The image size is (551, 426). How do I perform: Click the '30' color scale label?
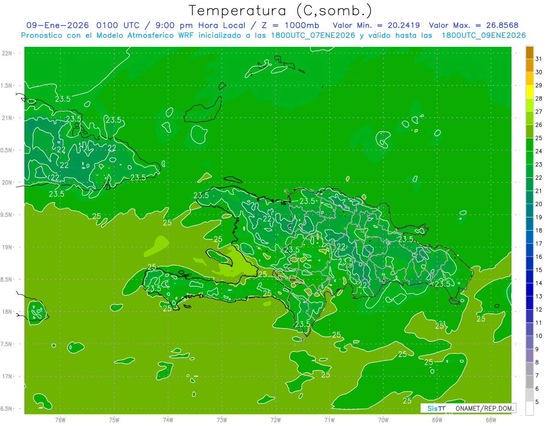[539, 72]
